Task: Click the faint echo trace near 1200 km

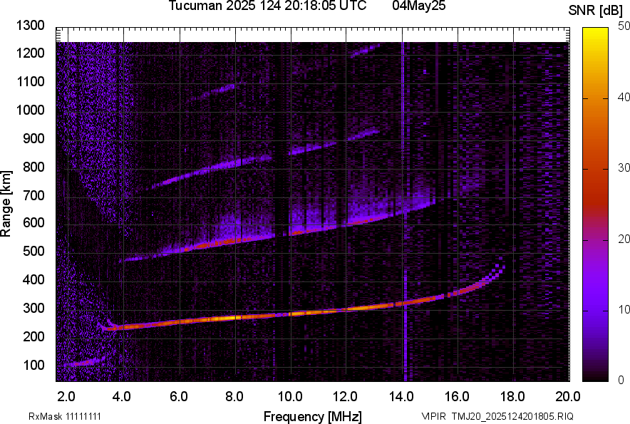Action: click(x=364, y=51)
